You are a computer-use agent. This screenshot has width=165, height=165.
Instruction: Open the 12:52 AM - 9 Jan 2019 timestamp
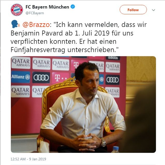(28, 159)
